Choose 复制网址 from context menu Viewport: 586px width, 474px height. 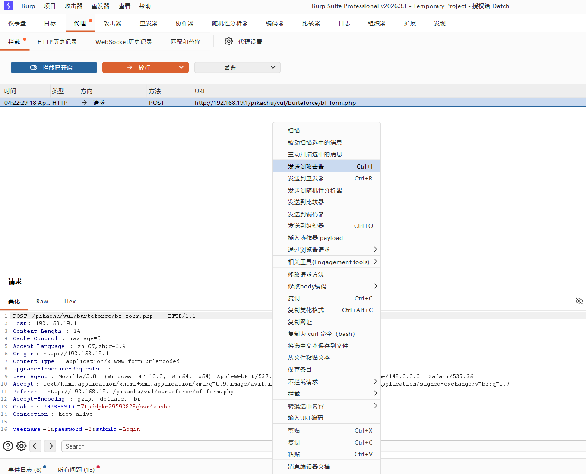tap(326, 322)
